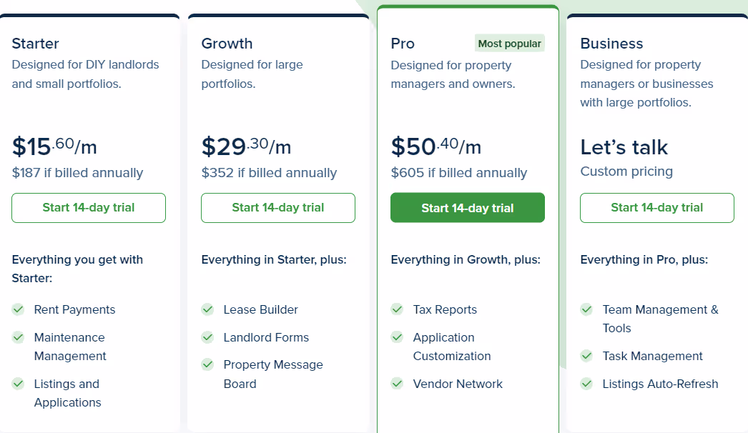Start the Starter plan 14-day trial

pyautogui.click(x=89, y=208)
